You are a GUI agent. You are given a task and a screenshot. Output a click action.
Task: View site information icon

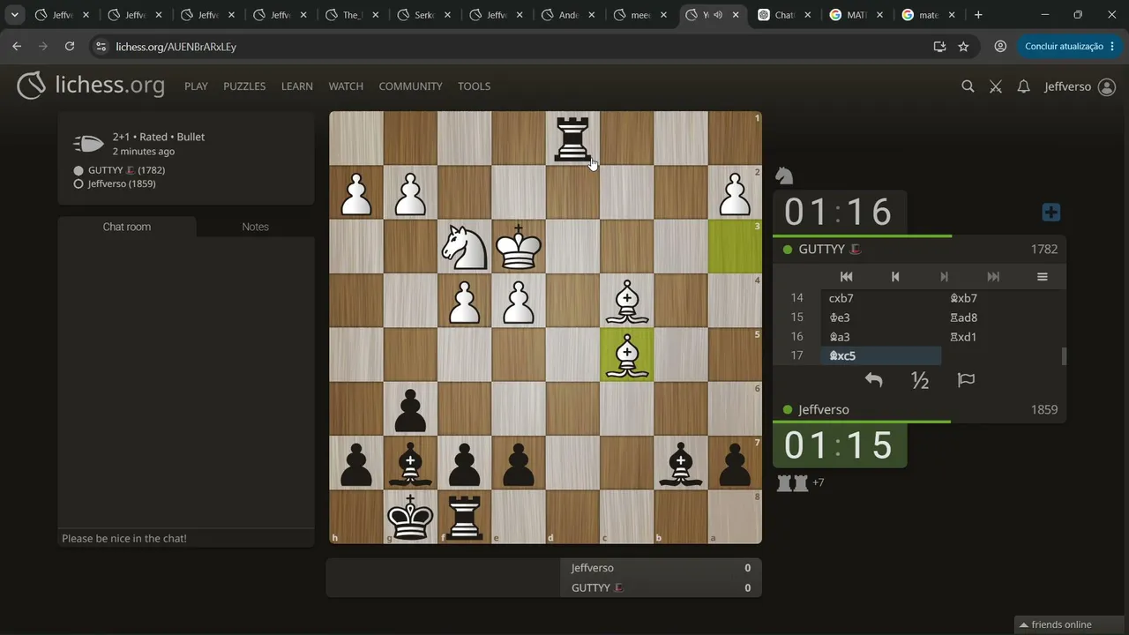click(x=100, y=46)
